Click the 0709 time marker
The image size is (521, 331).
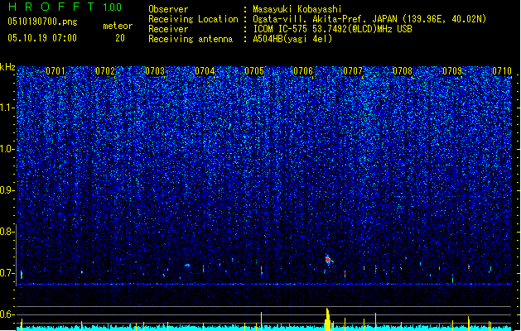click(452, 71)
